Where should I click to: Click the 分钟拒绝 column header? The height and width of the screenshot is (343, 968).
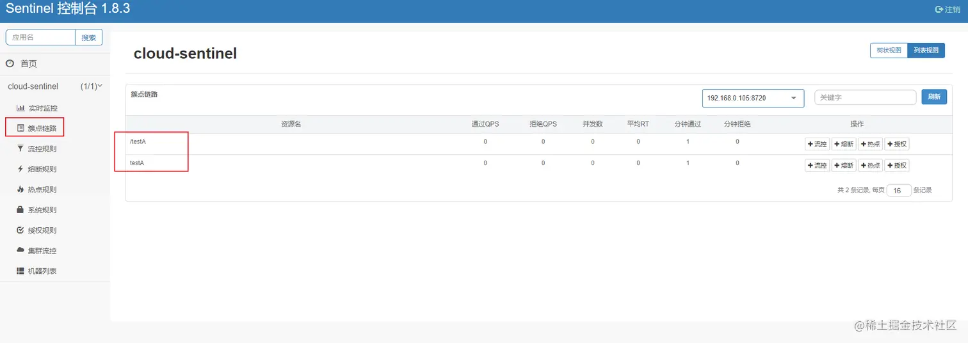click(738, 124)
